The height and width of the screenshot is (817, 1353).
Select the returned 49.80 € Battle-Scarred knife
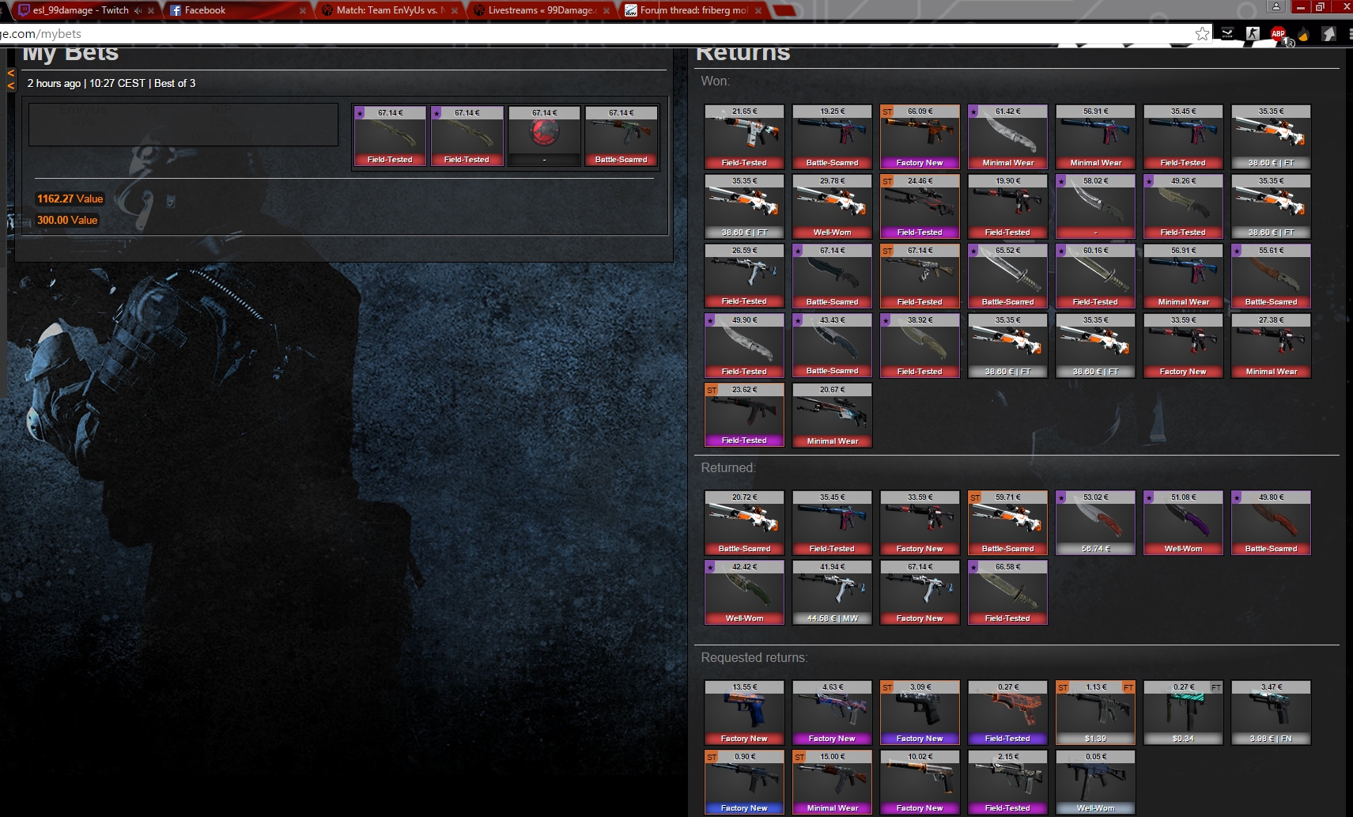pyautogui.click(x=1271, y=523)
